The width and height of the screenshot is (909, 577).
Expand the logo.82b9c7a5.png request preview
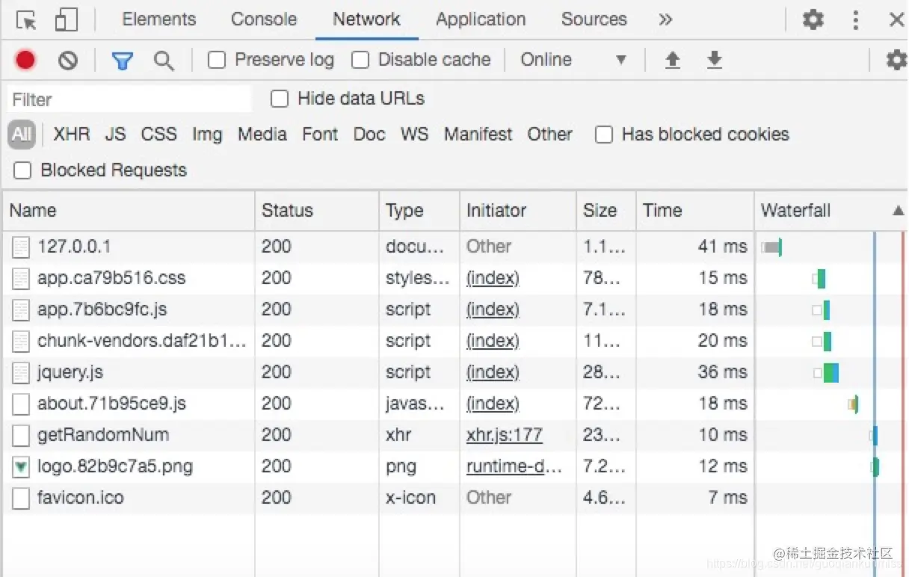point(20,466)
